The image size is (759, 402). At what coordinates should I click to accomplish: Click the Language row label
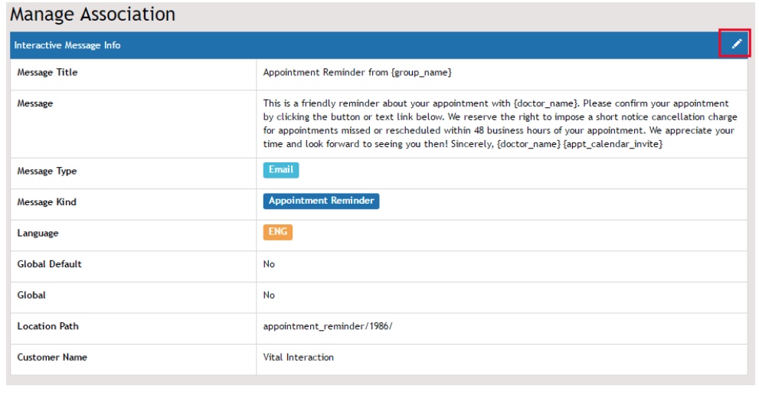pos(38,234)
